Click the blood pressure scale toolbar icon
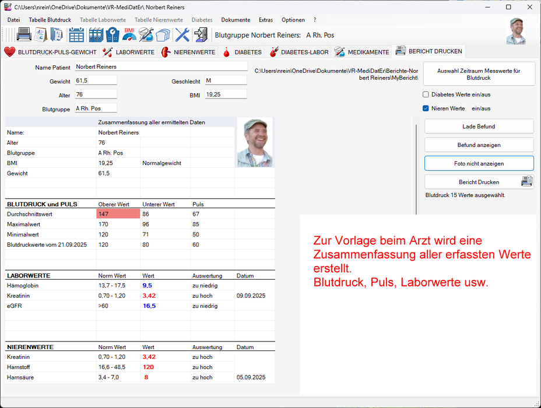This screenshot has height=408, width=541. [113, 35]
